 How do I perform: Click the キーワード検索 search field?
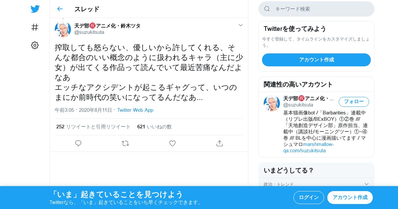(316, 9)
